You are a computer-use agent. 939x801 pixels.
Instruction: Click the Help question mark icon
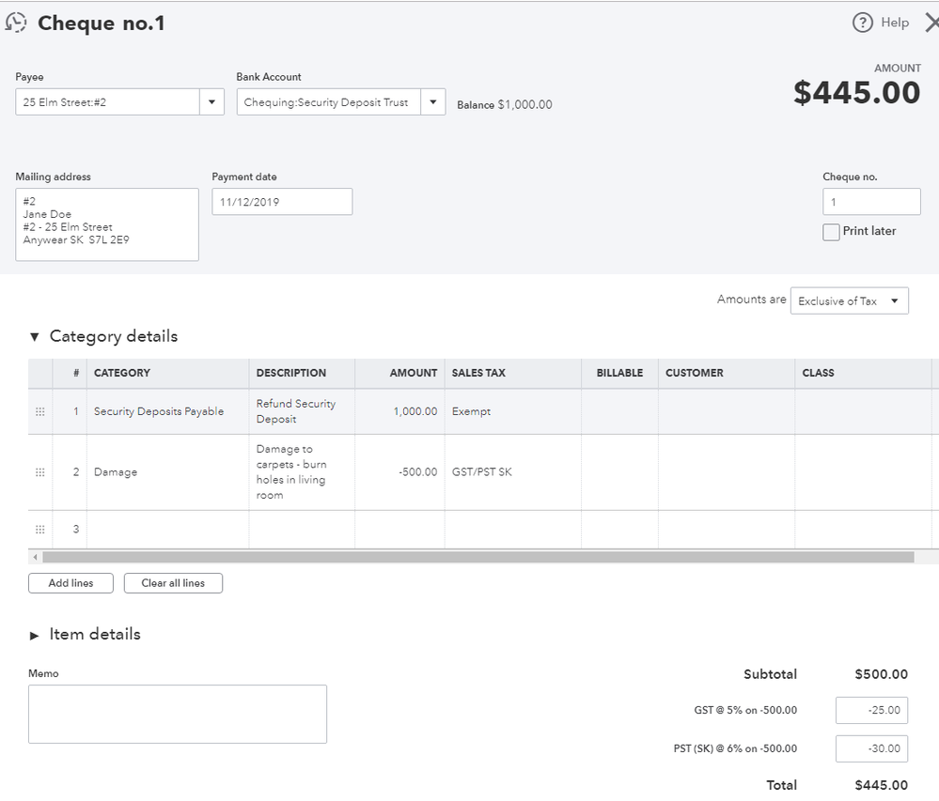coord(863,23)
